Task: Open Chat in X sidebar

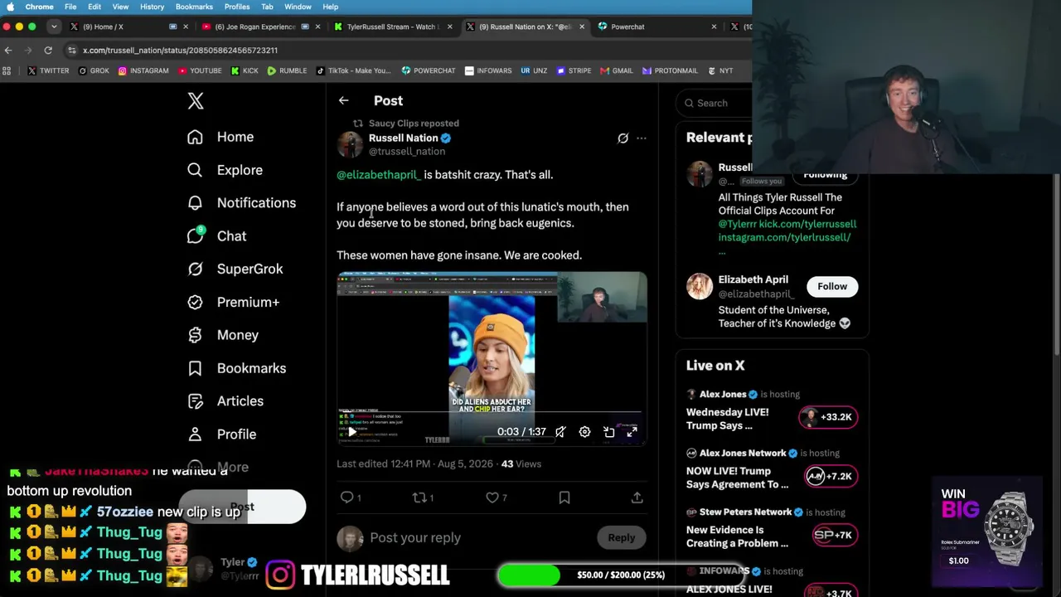Action: [216, 236]
